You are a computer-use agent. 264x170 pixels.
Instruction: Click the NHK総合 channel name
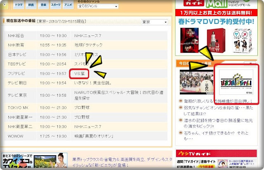(x=16, y=36)
